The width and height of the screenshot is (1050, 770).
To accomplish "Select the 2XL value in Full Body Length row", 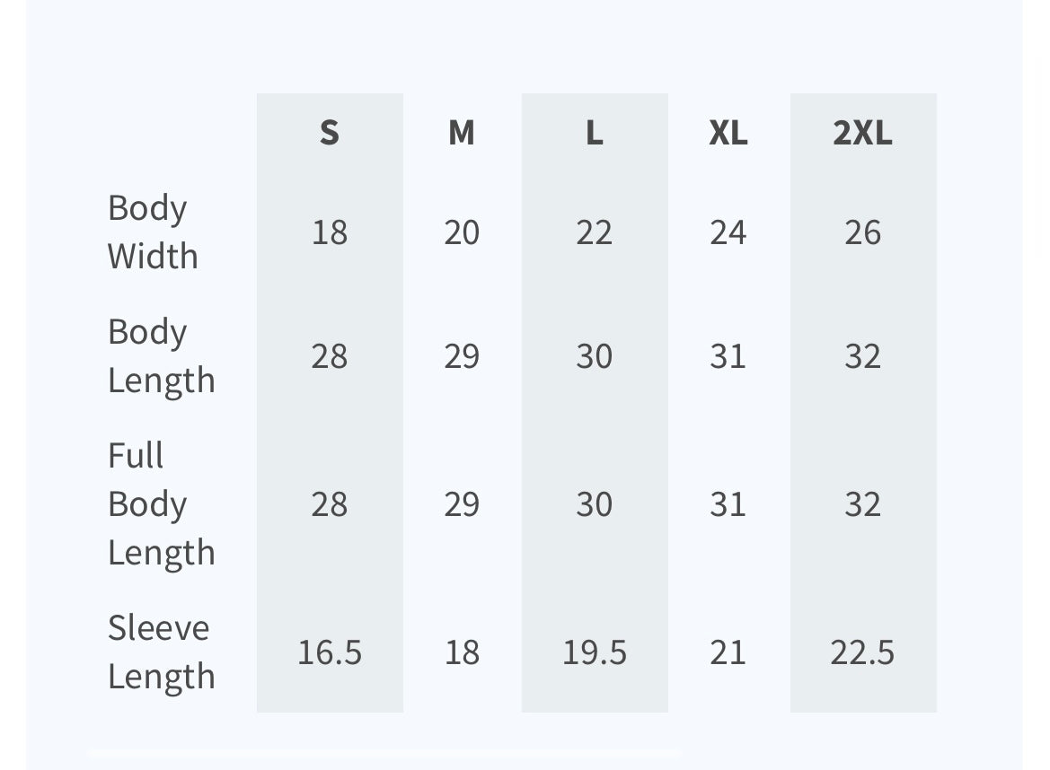I will tap(862, 504).
